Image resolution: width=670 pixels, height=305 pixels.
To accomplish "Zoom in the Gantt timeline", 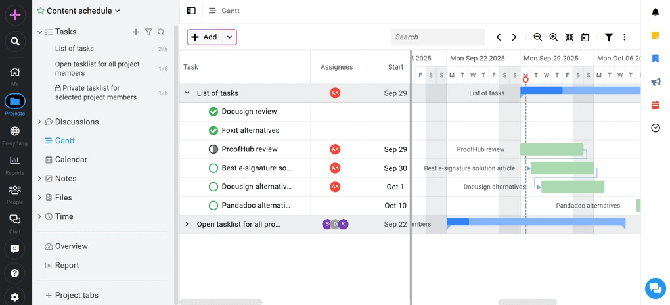I will (554, 37).
